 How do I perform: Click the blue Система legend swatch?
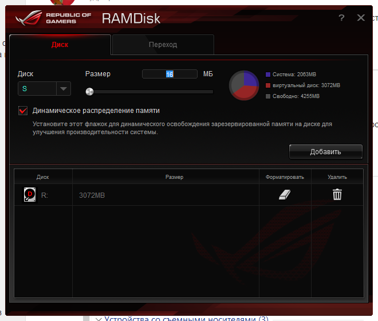pyautogui.click(x=268, y=75)
